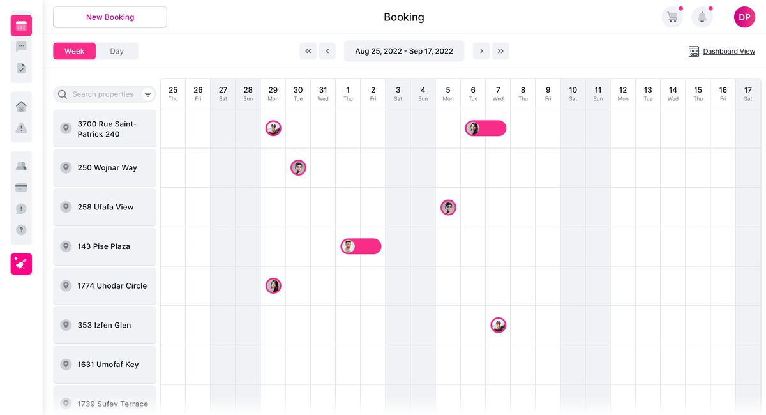
Task: Open the pink cleaning broom icon
Action: click(21, 264)
